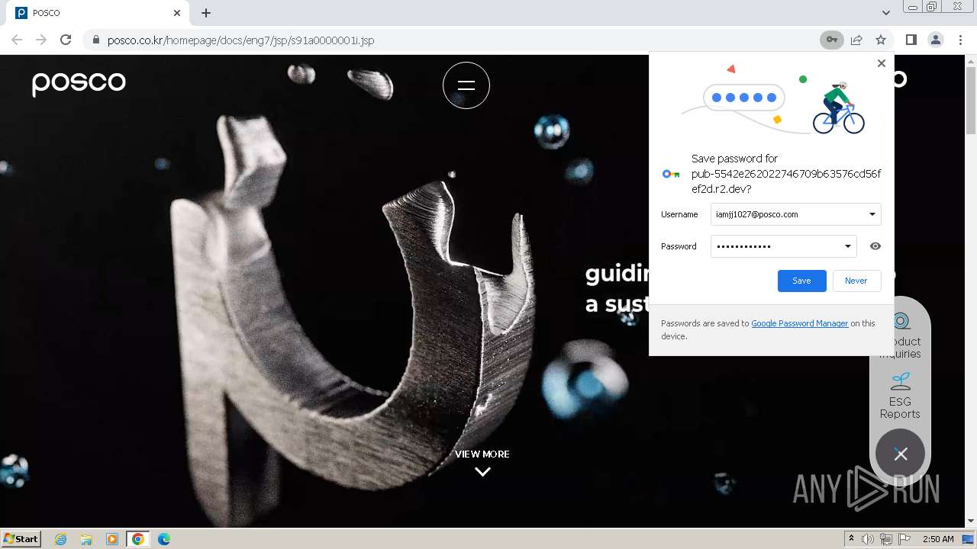
Task: Click the down chevron under VIEW MORE
Action: (x=482, y=471)
